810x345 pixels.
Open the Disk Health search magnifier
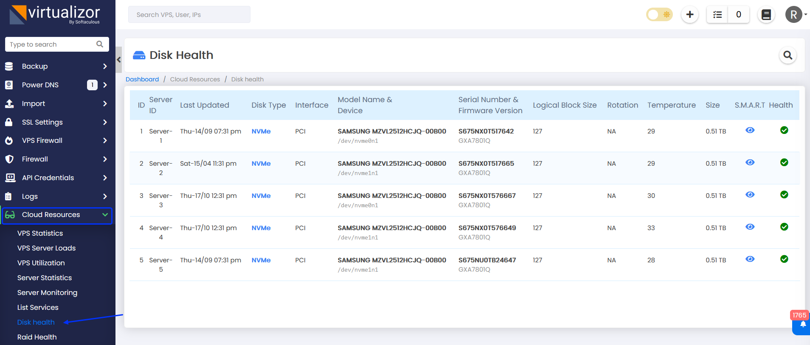click(x=788, y=55)
